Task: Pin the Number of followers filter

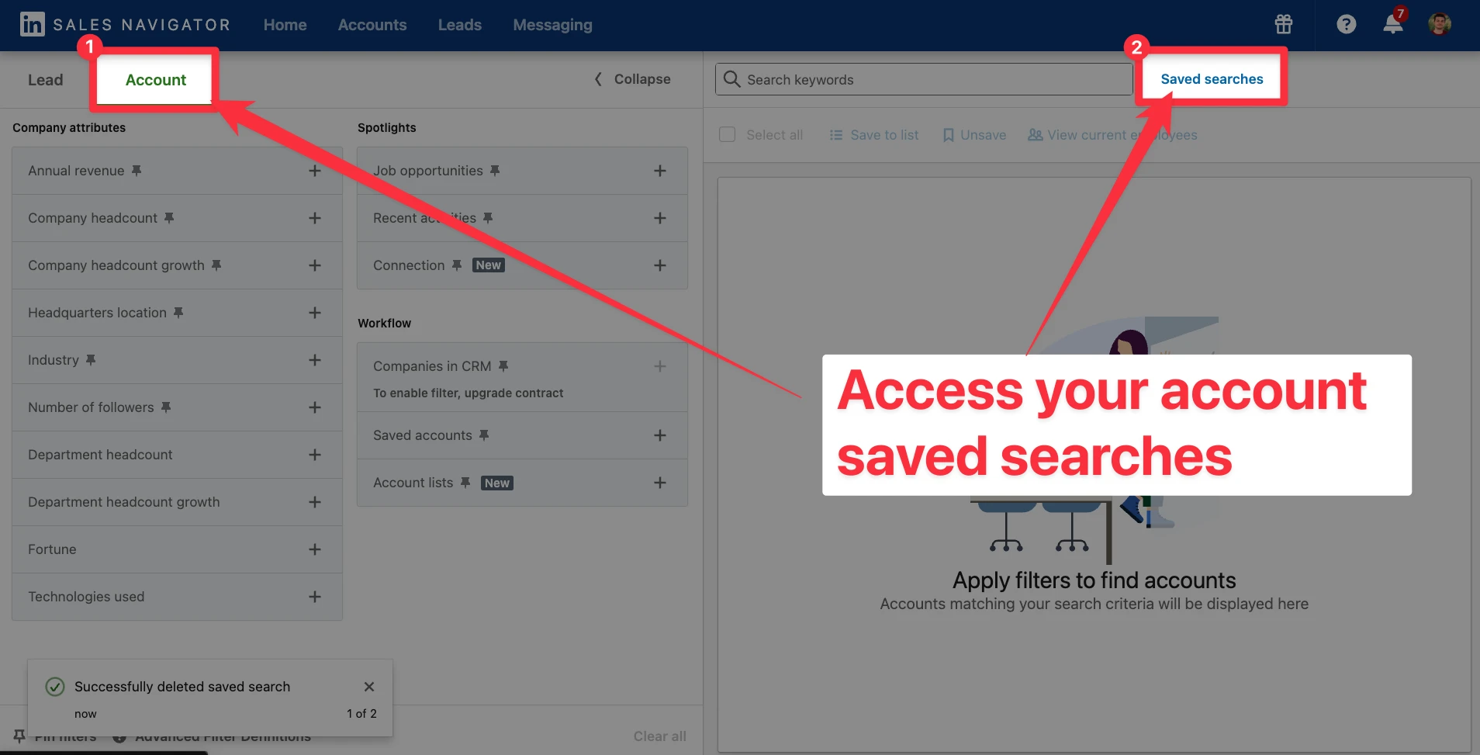Action: pyautogui.click(x=166, y=407)
